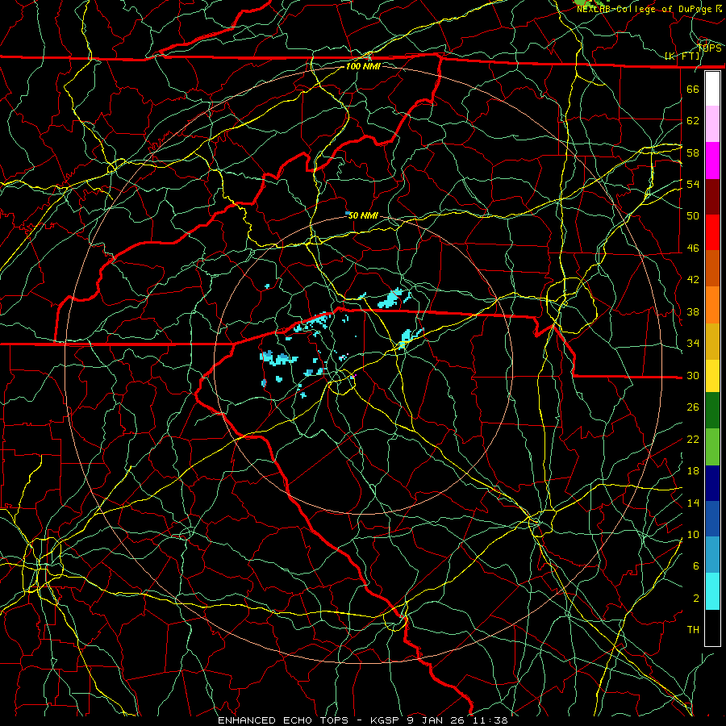Click the legend value '38'

click(693, 311)
